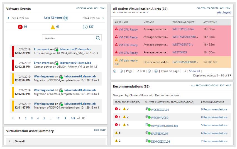Jump to first alerts page icon
Screen dimensions: 237x149
pyautogui.click(x=115, y=71)
